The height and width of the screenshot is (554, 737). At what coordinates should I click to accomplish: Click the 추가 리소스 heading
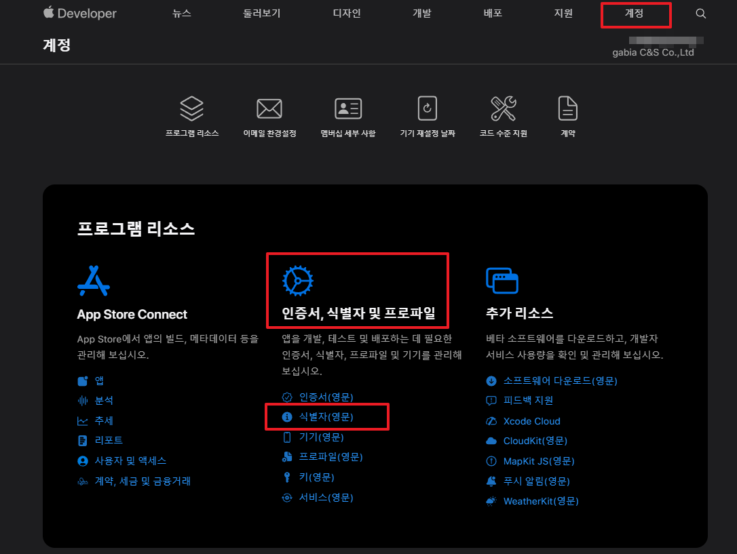pyautogui.click(x=519, y=313)
